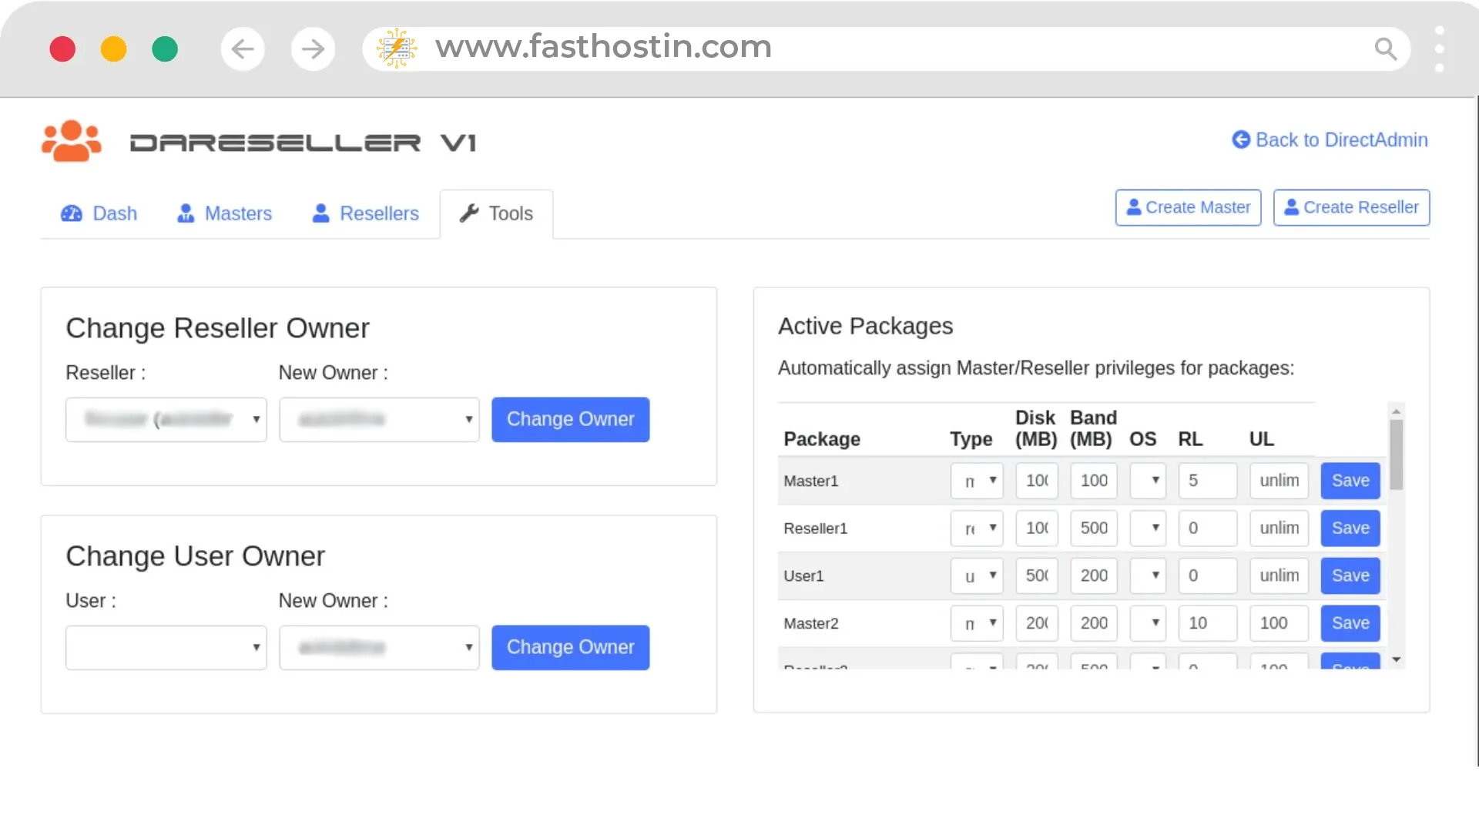Image resolution: width=1479 pixels, height=832 pixels.
Task: Open Reseller1 package OS dropdown
Action: coord(1148,528)
